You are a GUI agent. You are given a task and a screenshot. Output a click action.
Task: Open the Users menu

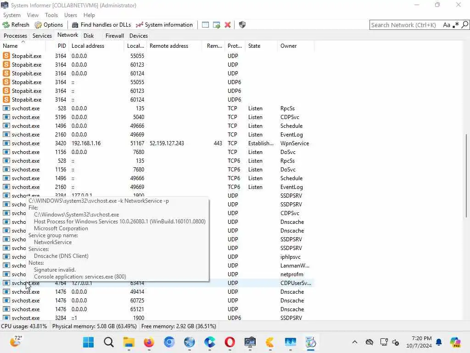[x=70, y=15]
